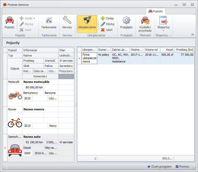Sort by the Przebieg [km] column header
198x172 pixels.
pyautogui.click(x=184, y=50)
